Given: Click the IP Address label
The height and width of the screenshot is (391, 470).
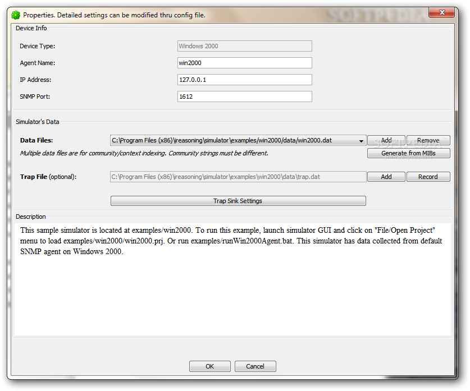Looking at the screenshot, I should [35, 80].
